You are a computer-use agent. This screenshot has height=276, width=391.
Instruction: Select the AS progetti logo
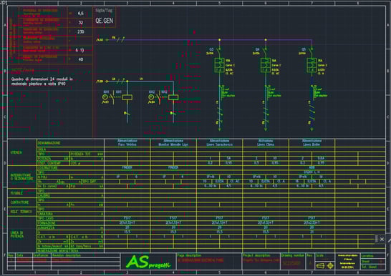tap(148, 262)
